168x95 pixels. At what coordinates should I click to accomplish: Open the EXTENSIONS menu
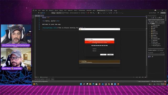pos(82,11)
